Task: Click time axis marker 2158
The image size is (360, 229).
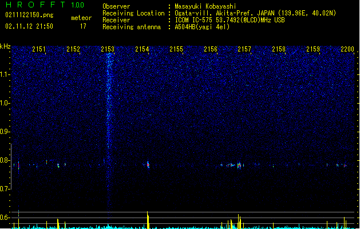Action: coord(279,49)
